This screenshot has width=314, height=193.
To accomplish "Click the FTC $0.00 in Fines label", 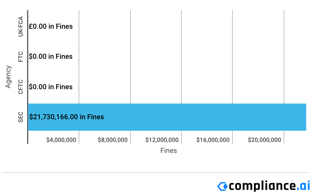I will [x=51, y=56].
